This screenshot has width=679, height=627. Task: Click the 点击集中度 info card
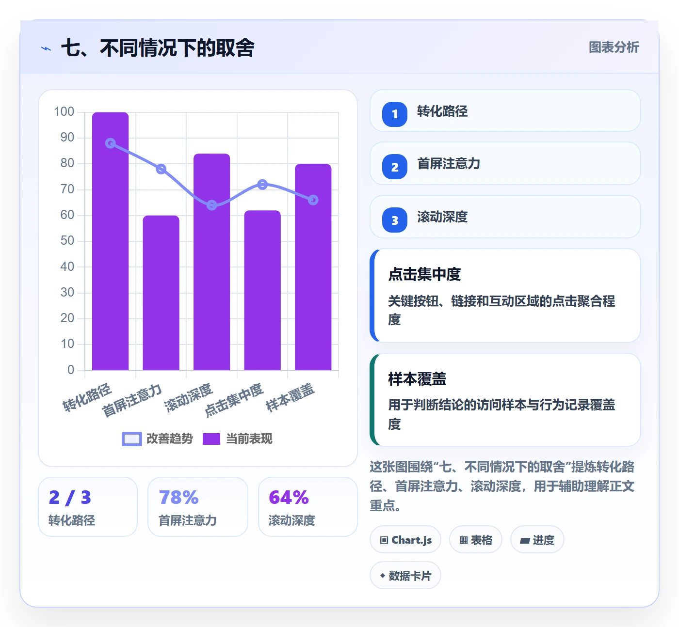(x=505, y=296)
